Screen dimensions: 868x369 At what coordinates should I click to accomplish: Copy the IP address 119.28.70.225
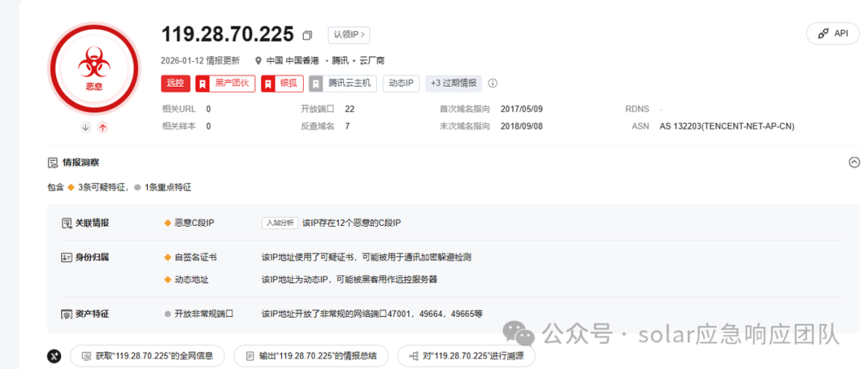tap(307, 35)
